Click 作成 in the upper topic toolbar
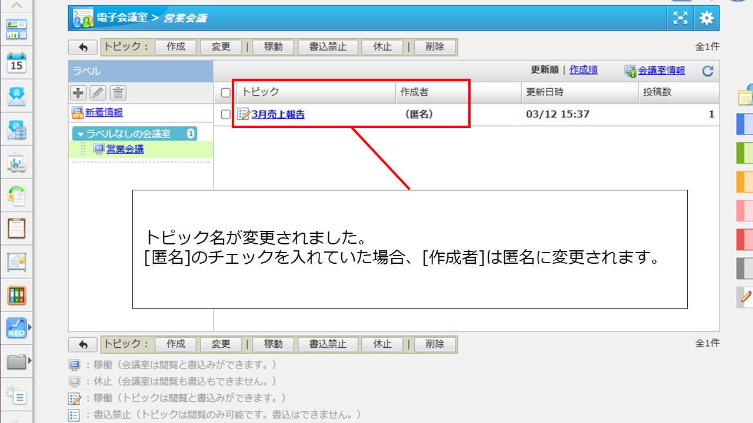This screenshot has width=753, height=423. (x=176, y=47)
